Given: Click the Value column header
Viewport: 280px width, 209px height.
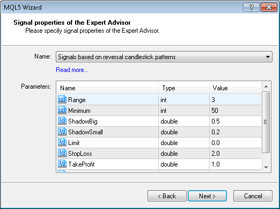Looking at the screenshot, I should pyautogui.click(x=235, y=88).
